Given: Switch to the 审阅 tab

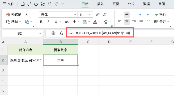Looking at the screenshot, I should click(162, 4).
